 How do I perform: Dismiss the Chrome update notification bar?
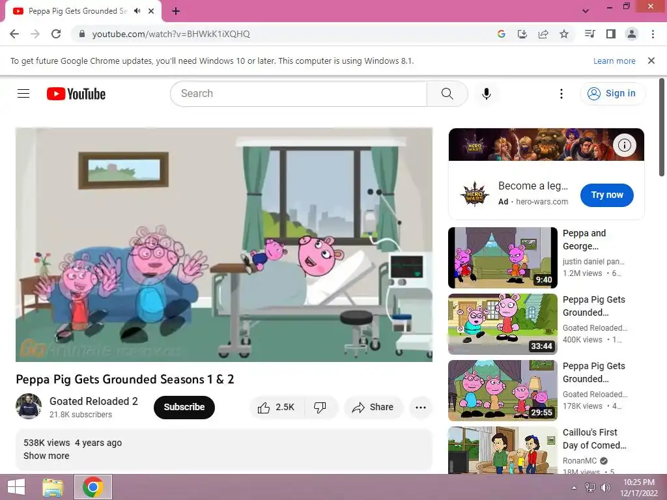pos(651,61)
